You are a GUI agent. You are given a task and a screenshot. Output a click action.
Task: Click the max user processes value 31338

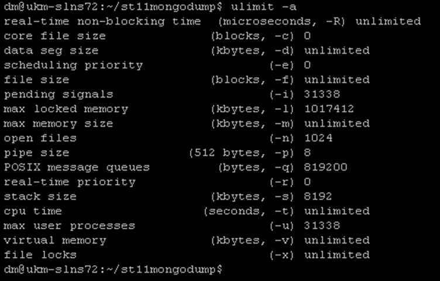[322, 226]
